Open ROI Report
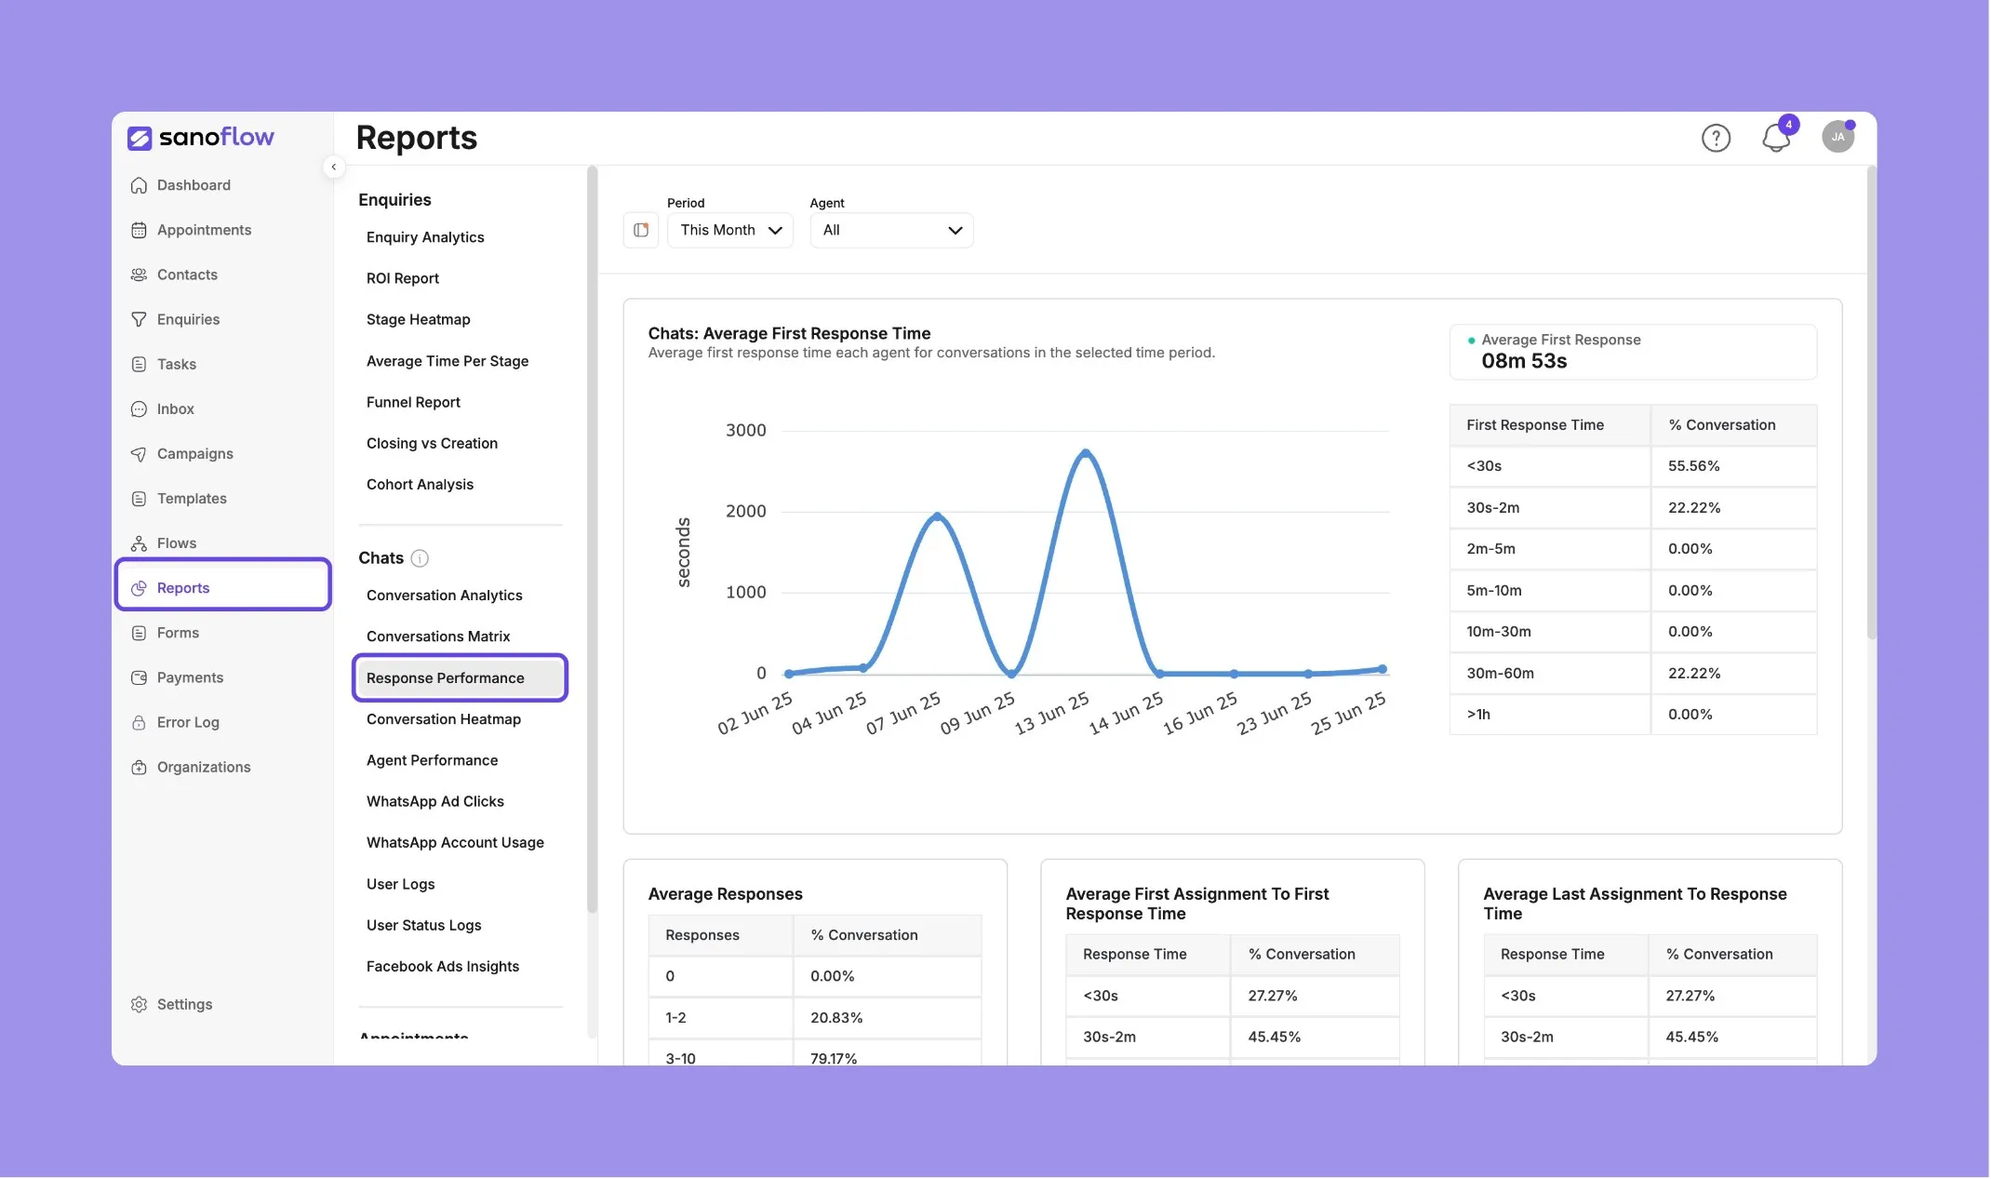Image resolution: width=1991 pixels, height=1179 pixels. click(x=403, y=278)
